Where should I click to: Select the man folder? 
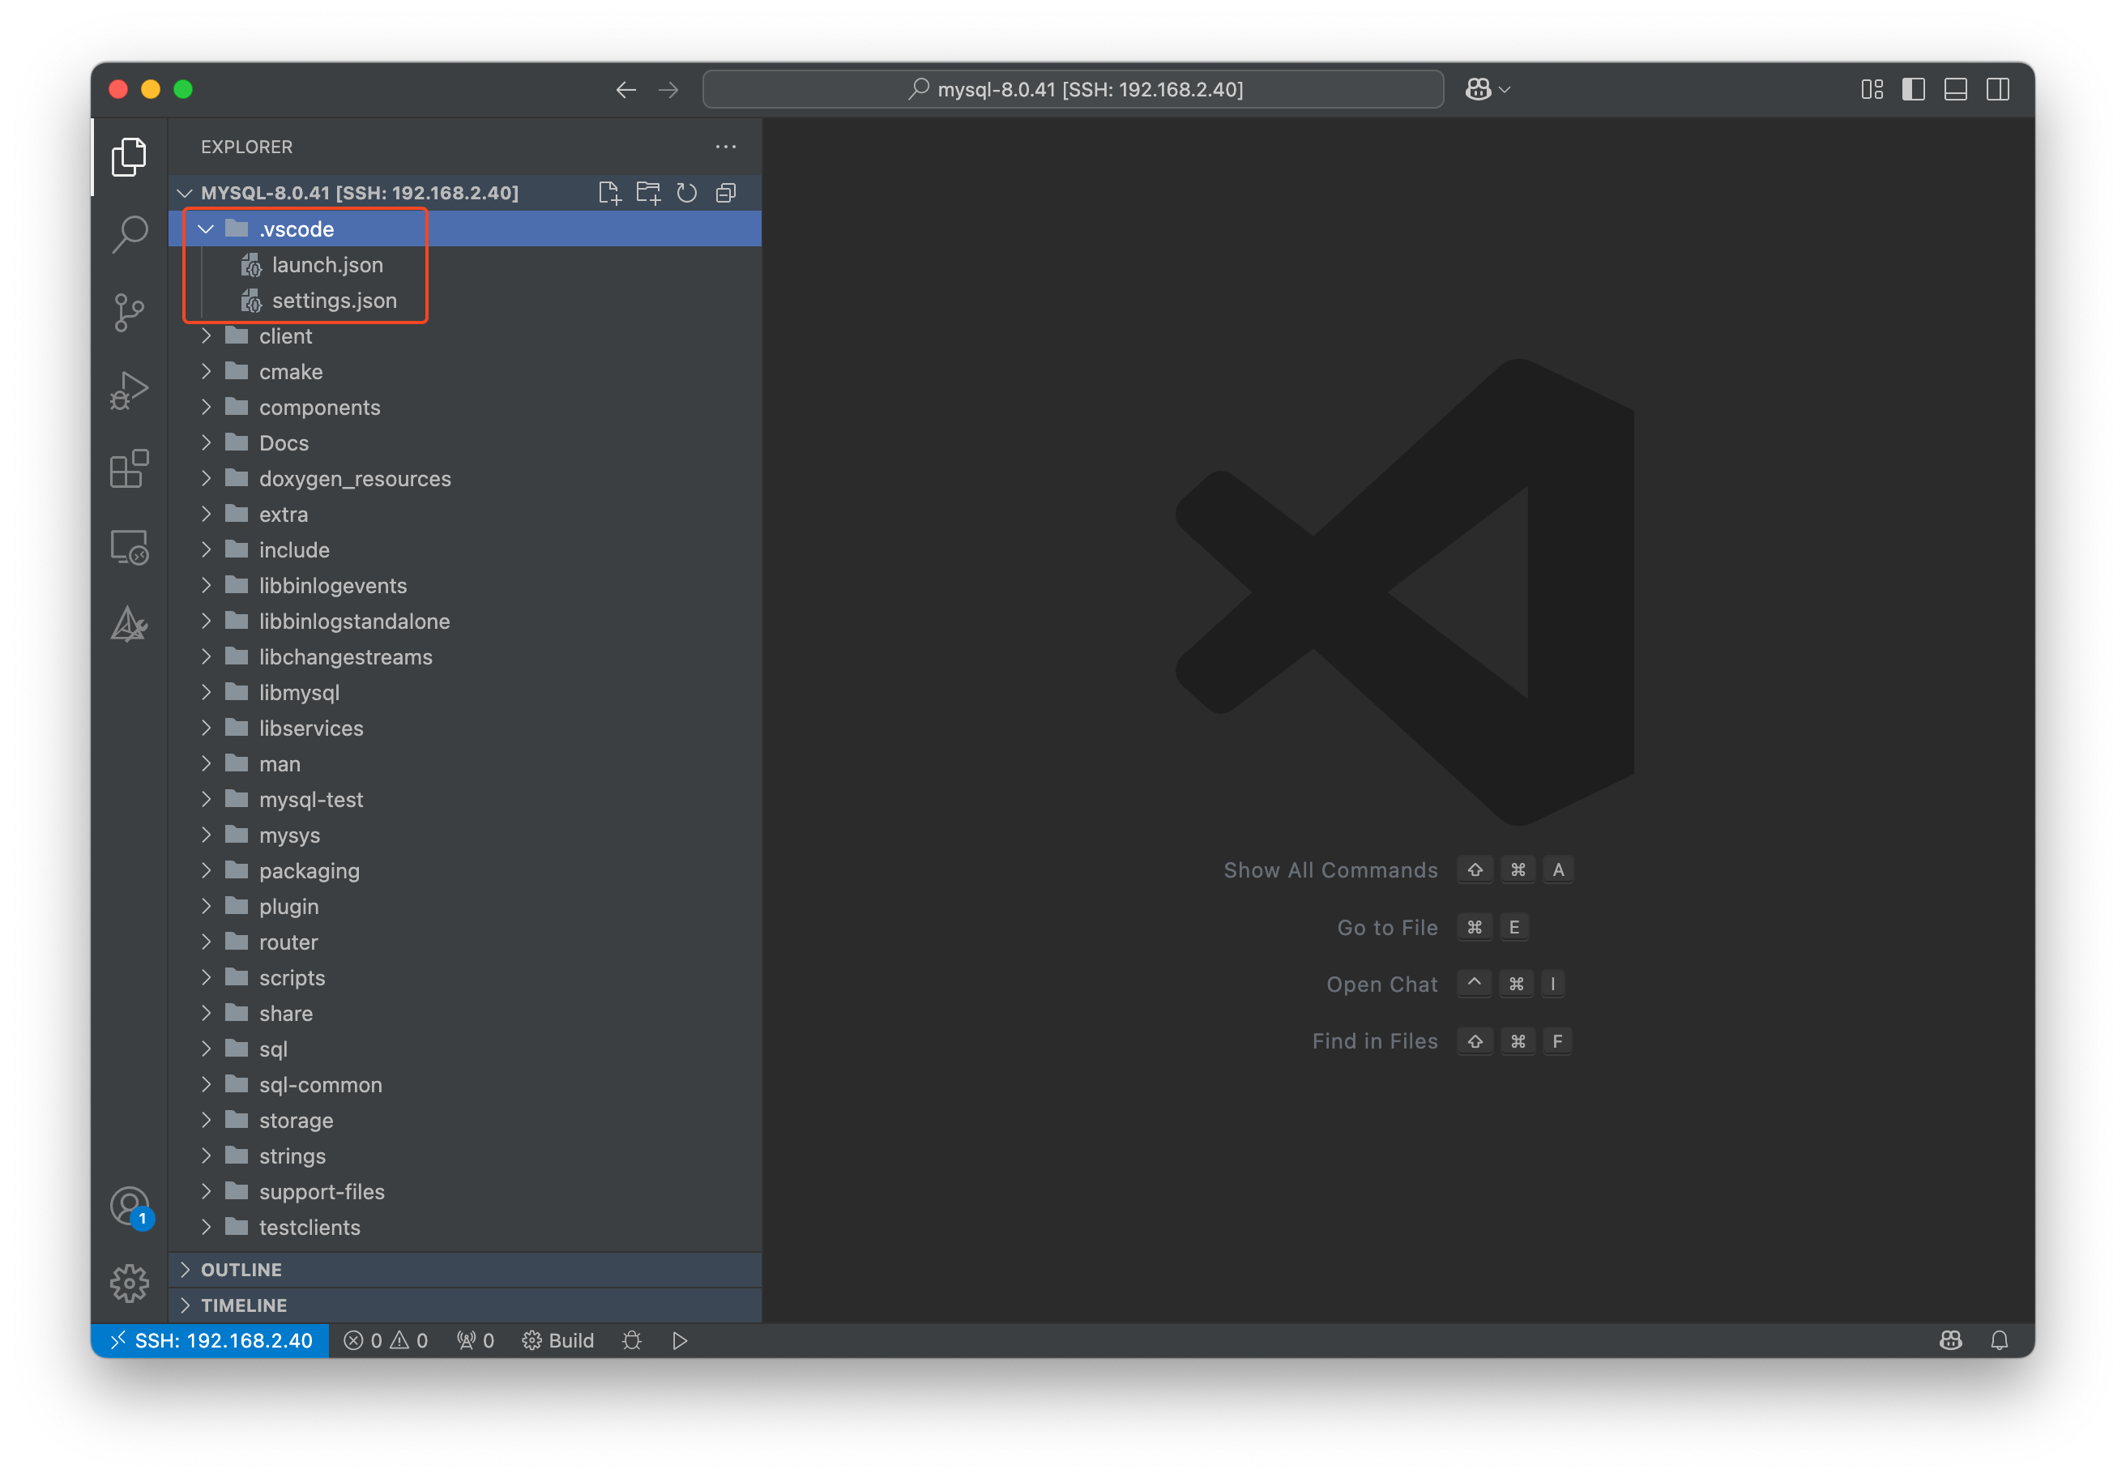[465, 764]
